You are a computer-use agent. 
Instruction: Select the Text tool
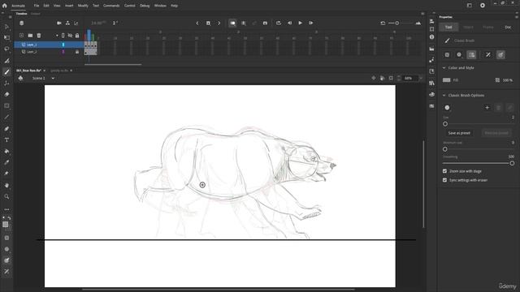point(6,140)
